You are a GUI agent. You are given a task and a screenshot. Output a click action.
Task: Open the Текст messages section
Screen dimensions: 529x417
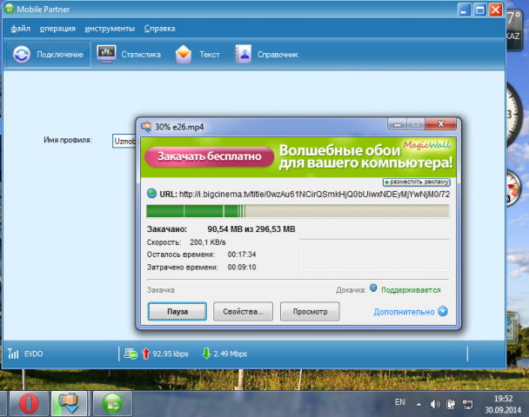[197, 55]
